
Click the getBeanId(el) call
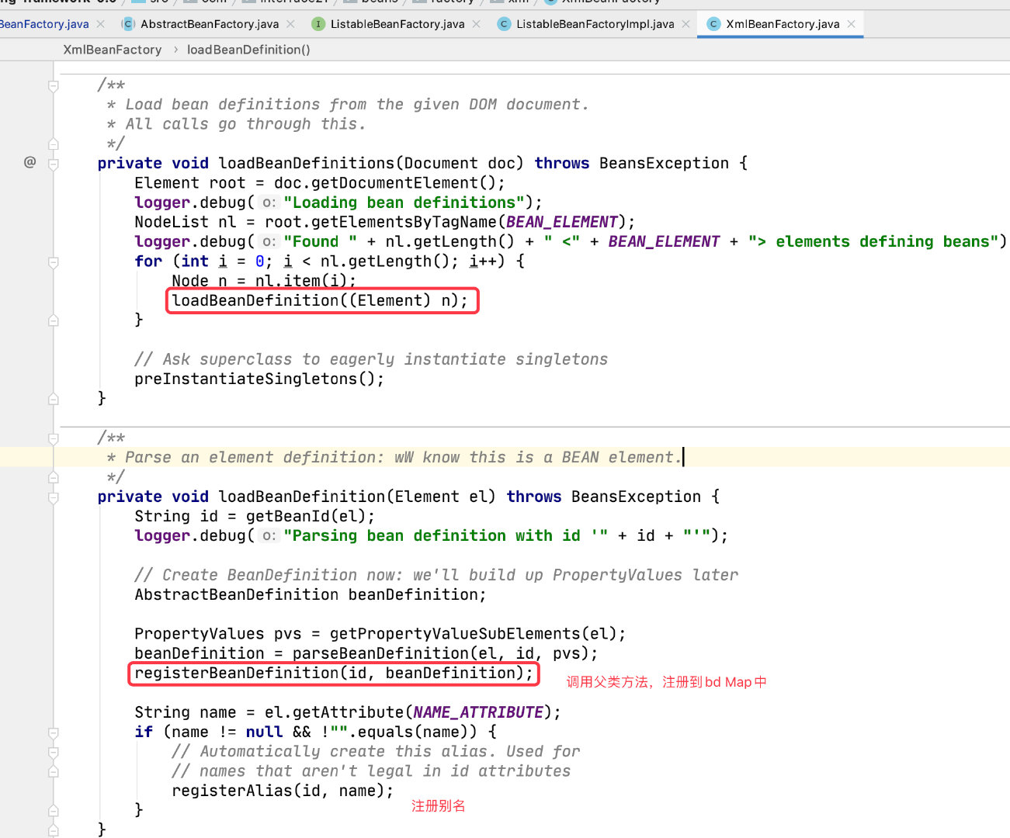pyautogui.click(x=306, y=516)
